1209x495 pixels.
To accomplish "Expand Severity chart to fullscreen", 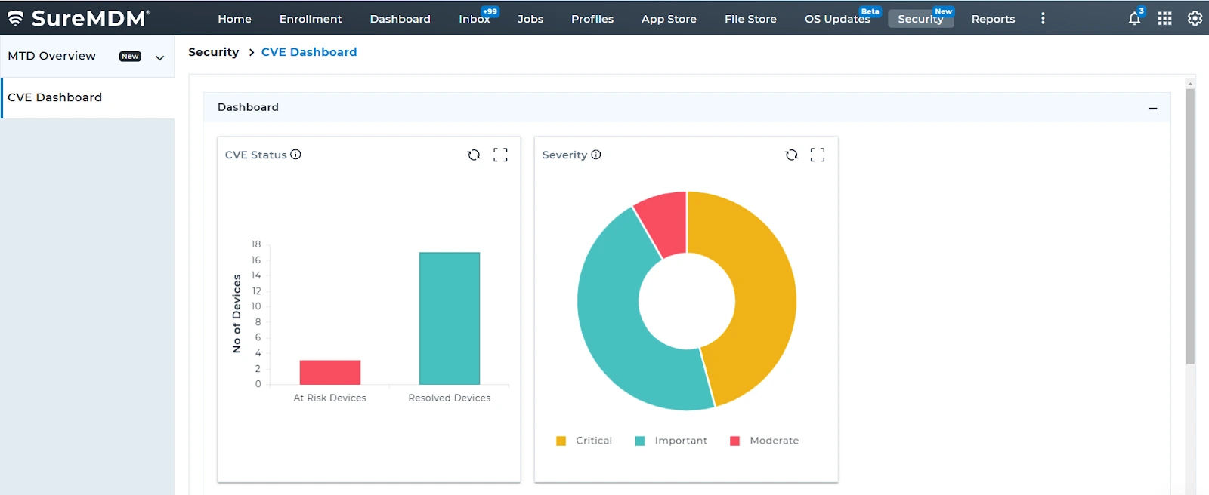I will coord(818,155).
